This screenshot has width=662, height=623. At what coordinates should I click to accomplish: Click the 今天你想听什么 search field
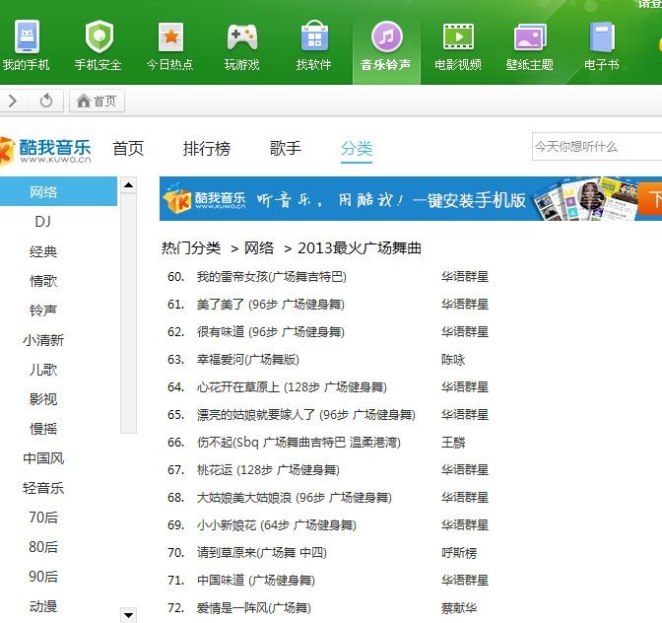click(594, 147)
